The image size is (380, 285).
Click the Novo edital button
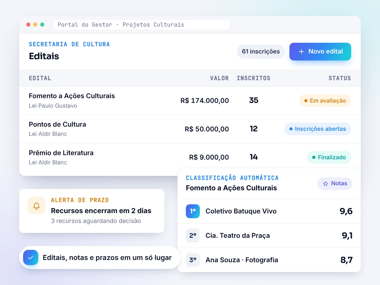click(x=320, y=52)
